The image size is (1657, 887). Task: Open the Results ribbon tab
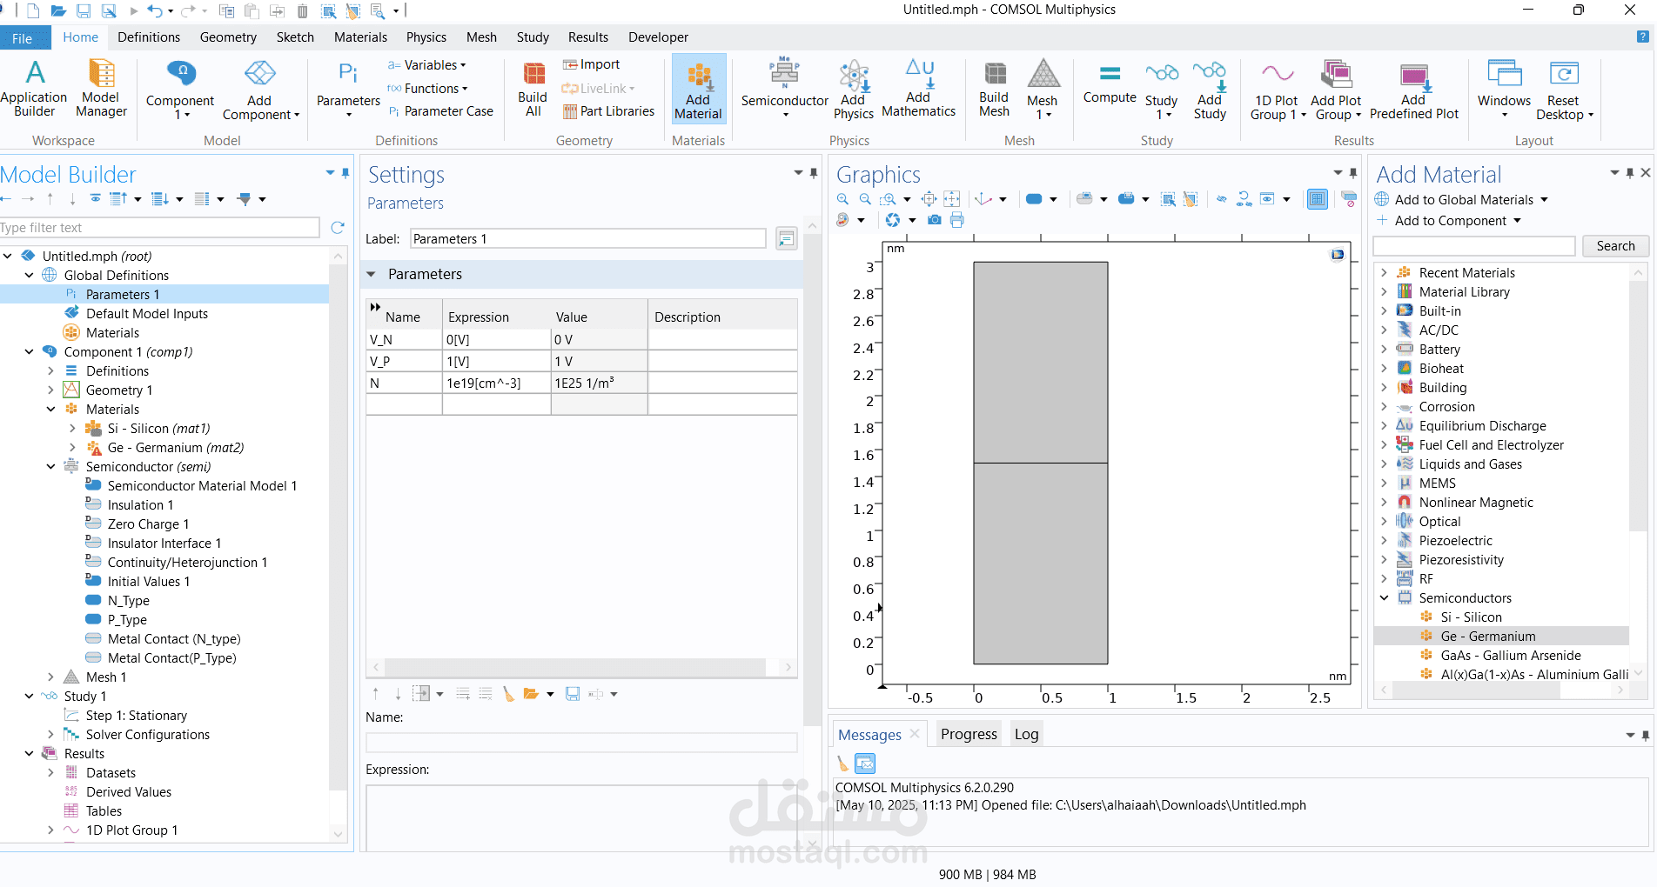(x=588, y=37)
